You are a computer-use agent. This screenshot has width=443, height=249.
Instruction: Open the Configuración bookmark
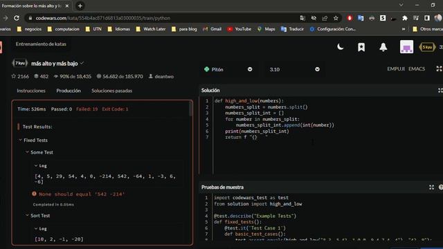pos(333,29)
